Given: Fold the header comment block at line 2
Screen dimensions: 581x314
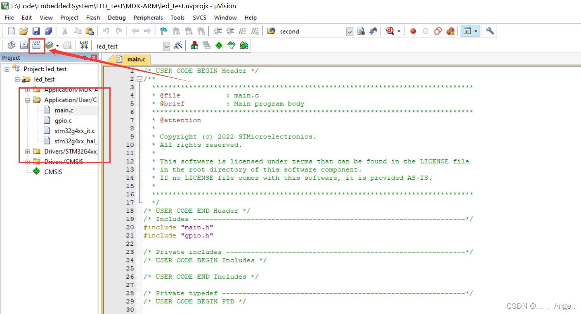Looking at the screenshot, I should tap(139, 79).
